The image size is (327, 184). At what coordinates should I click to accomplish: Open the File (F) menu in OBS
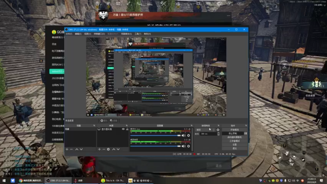click(x=69, y=34)
